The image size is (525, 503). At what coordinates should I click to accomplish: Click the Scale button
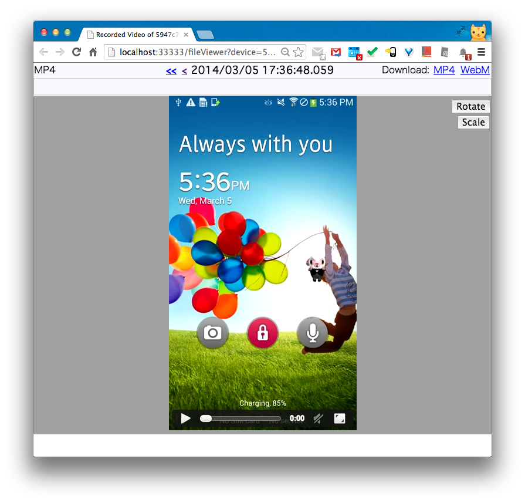pos(473,122)
